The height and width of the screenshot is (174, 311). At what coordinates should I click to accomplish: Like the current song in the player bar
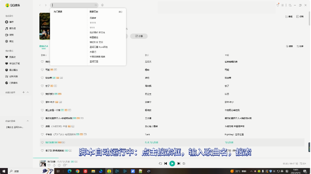coord(49,165)
